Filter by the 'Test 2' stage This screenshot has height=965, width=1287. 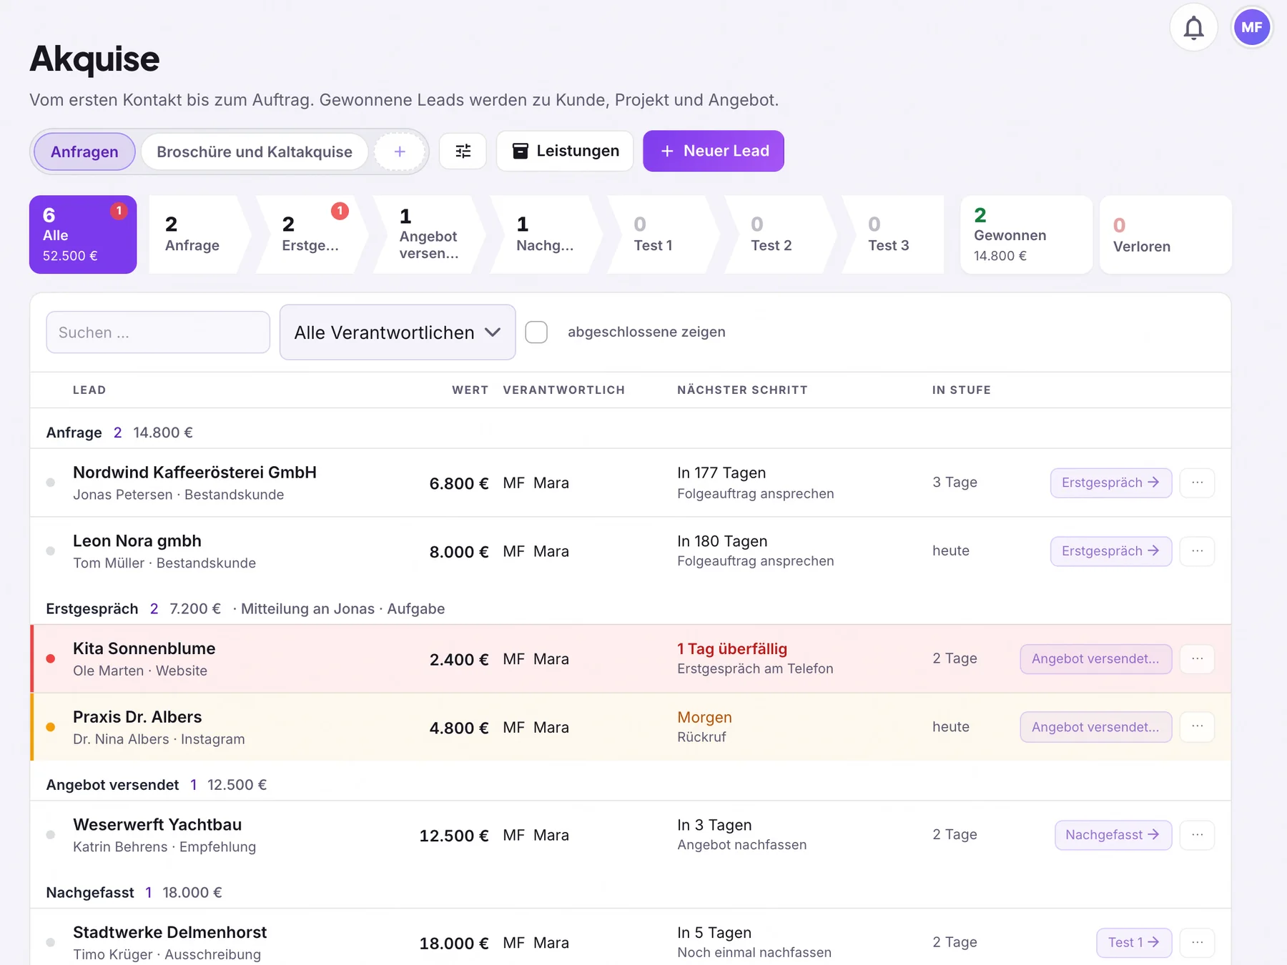(x=781, y=234)
